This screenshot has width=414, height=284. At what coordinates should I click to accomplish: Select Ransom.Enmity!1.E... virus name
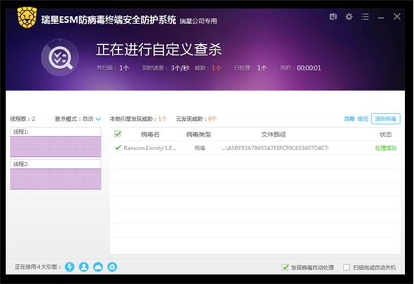pyautogui.click(x=150, y=148)
